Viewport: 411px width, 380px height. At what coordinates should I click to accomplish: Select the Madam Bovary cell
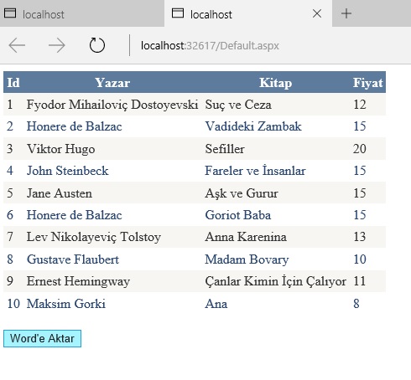[247, 259]
